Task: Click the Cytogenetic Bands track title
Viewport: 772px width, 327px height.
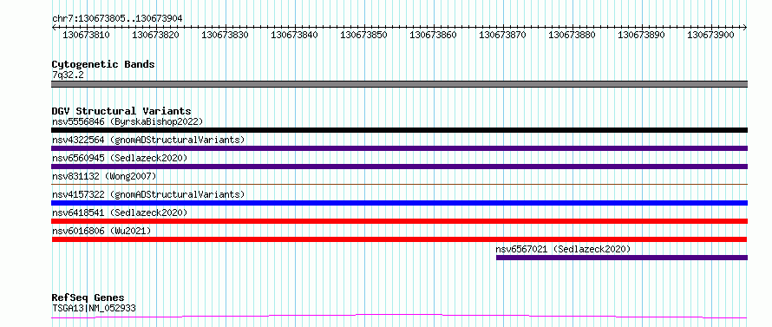Action: (103, 64)
